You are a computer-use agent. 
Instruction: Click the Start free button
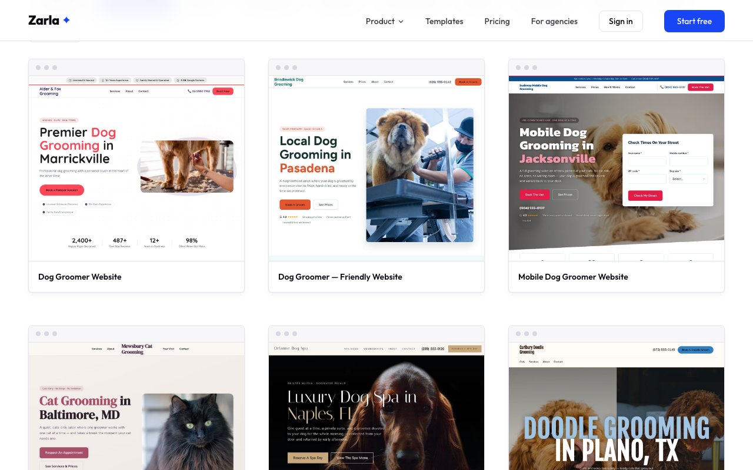tap(694, 21)
